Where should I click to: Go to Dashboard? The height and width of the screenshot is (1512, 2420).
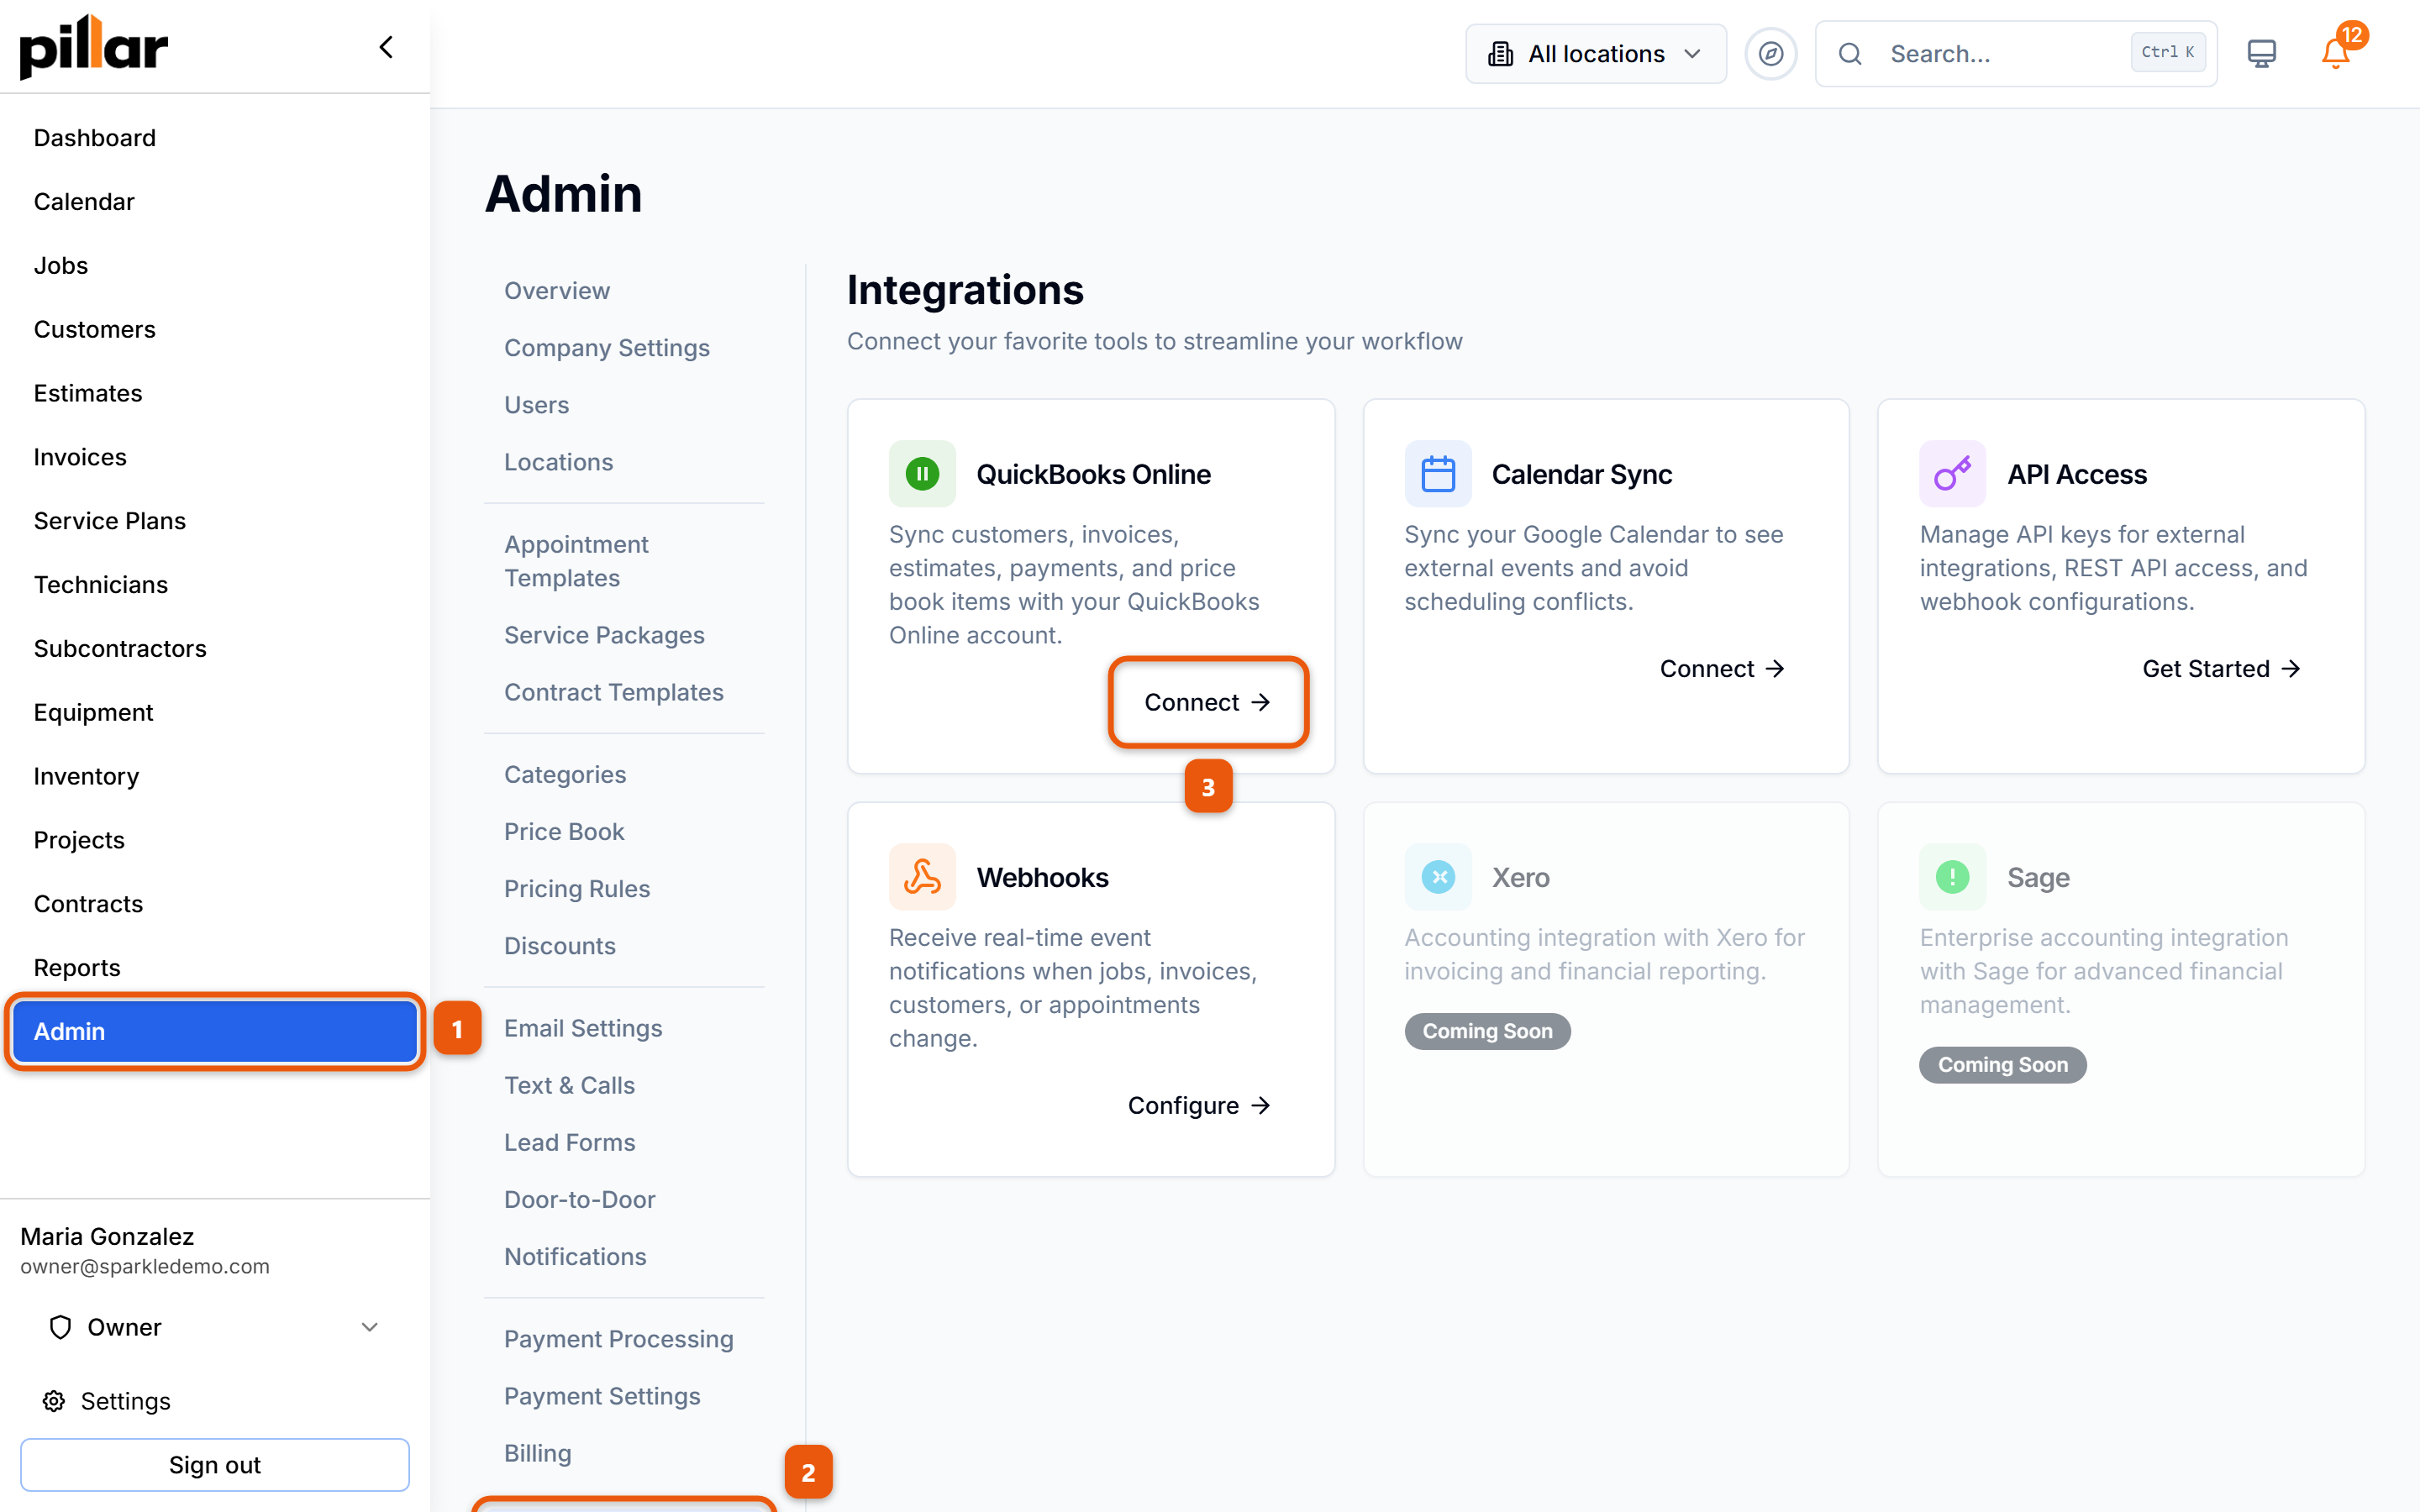(x=215, y=138)
